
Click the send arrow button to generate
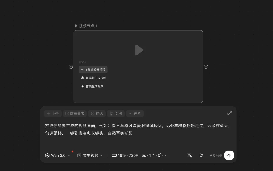pyautogui.click(x=229, y=155)
